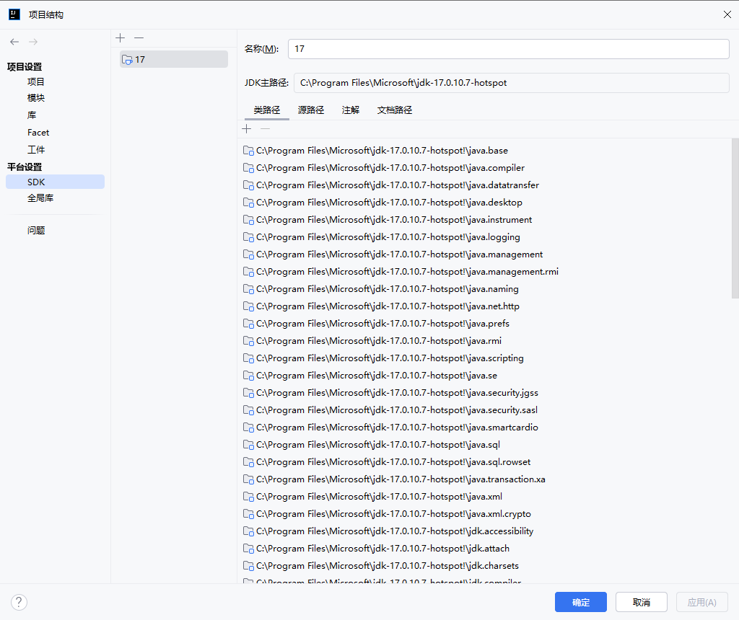Click the folder icon of java.rmi entry

tap(248, 341)
